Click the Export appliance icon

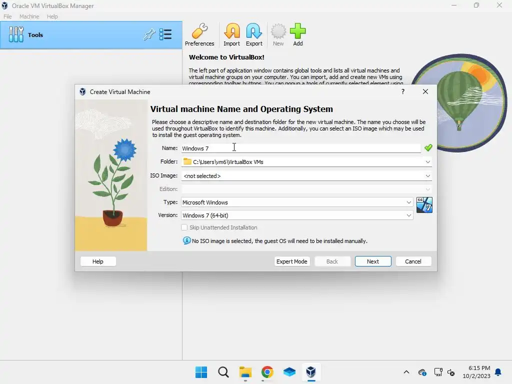pyautogui.click(x=254, y=34)
